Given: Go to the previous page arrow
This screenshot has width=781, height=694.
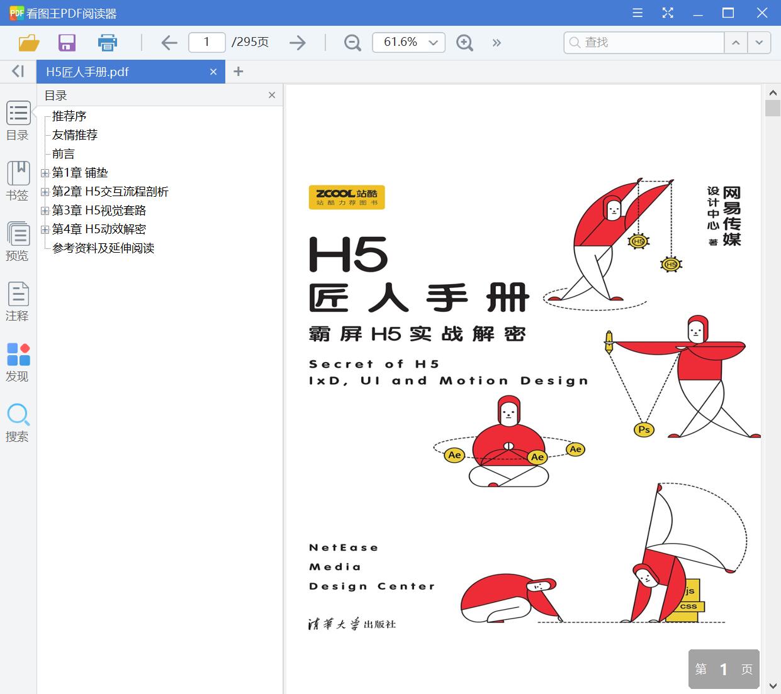Looking at the screenshot, I should [x=169, y=43].
